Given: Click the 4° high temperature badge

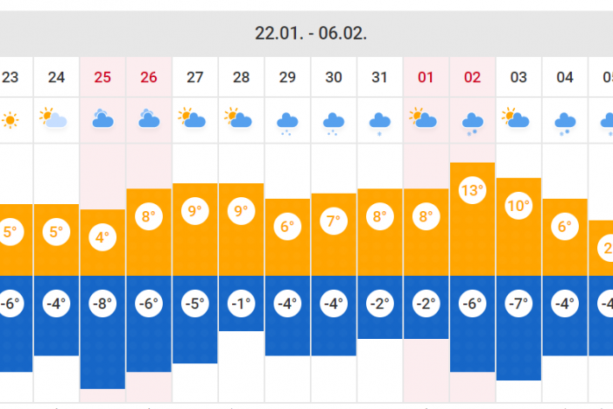Looking at the screenshot, I should pos(102,237).
